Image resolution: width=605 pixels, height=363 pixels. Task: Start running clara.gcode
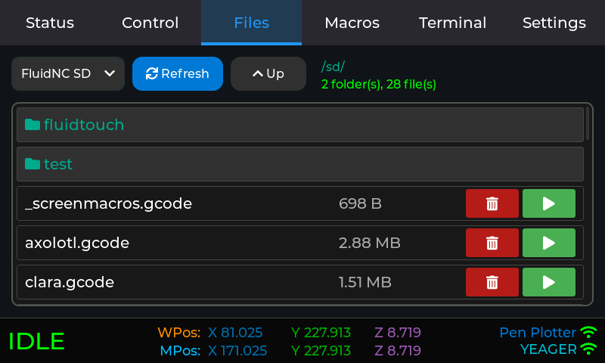point(548,282)
